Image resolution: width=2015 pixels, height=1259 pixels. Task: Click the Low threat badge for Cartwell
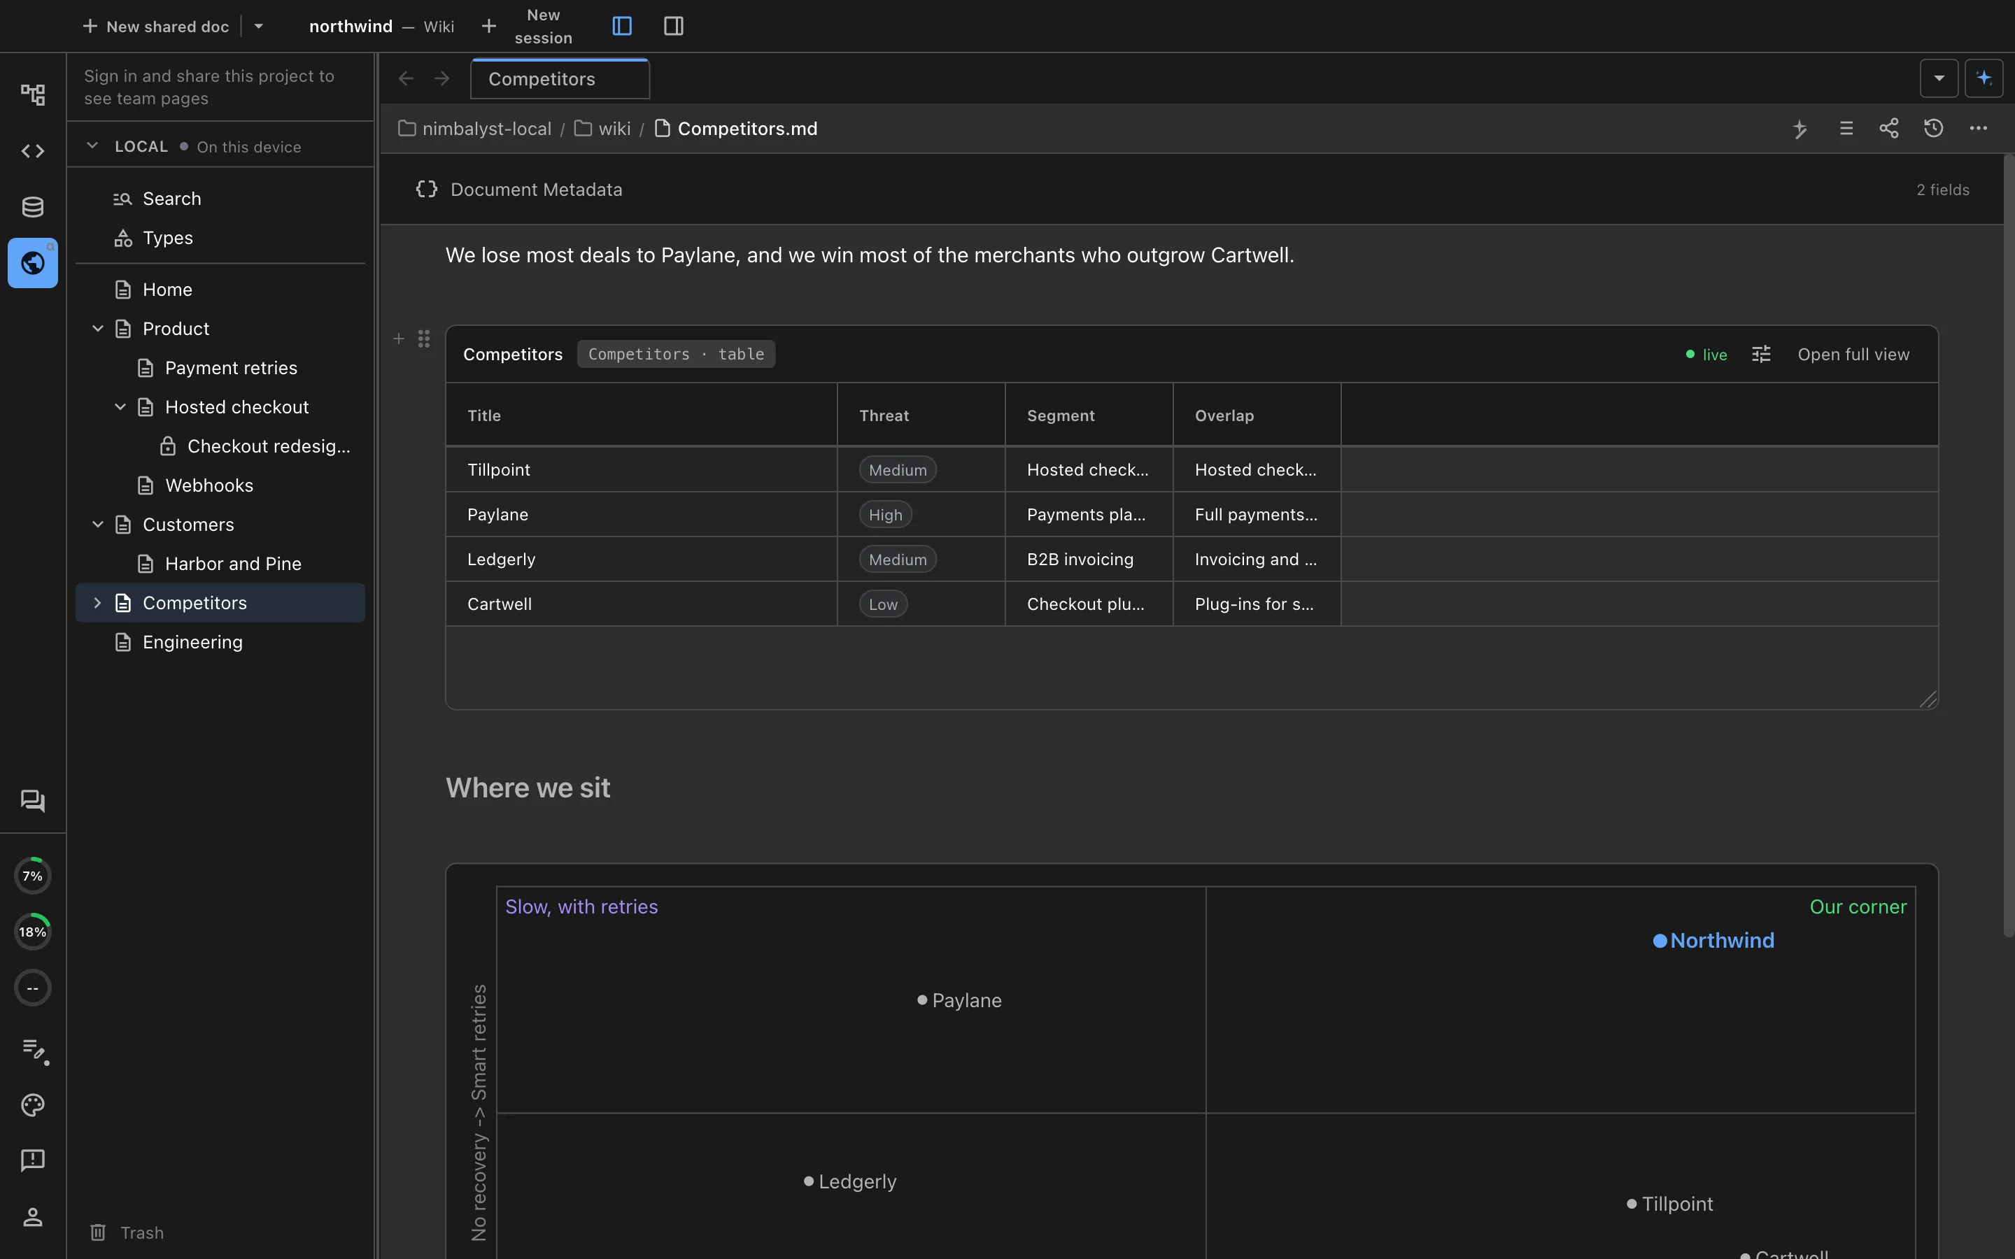[884, 604]
